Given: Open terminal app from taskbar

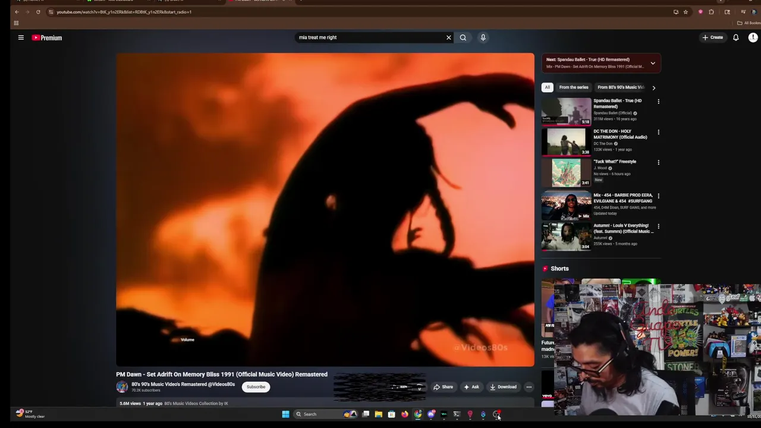Looking at the screenshot, I should [457, 414].
